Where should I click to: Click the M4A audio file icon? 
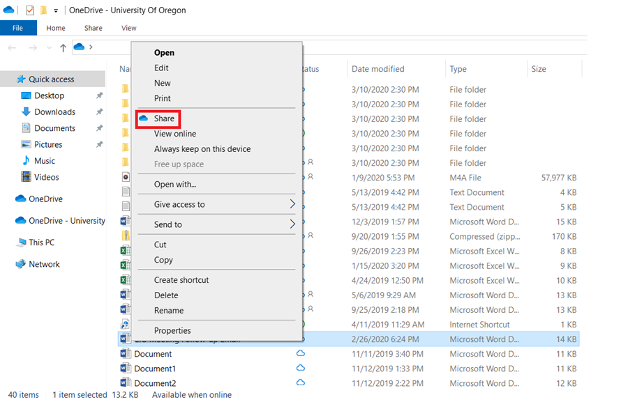tap(126, 177)
